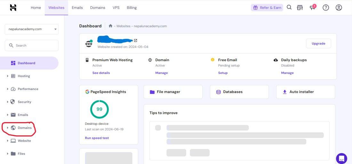Click the Free Email yellow status dot

pos(212,60)
